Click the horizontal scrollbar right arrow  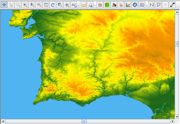click(173, 121)
